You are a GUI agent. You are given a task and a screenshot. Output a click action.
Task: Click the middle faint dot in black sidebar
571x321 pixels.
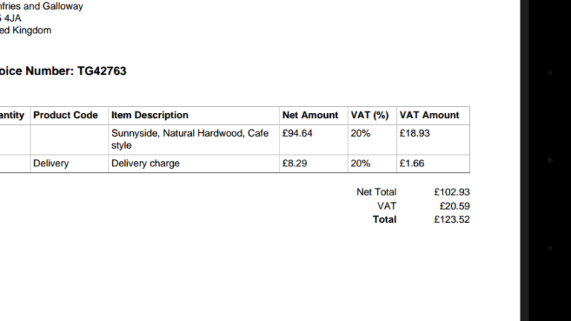click(550, 160)
